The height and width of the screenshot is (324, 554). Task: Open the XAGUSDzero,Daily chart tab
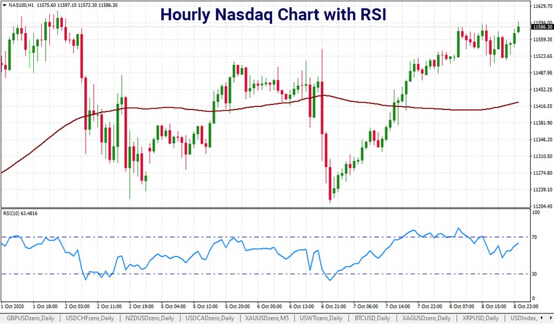coord(427,318)
